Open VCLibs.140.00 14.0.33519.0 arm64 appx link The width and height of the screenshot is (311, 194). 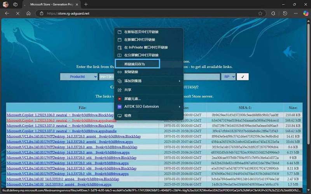pyautogui.click(x=59, y=185)
